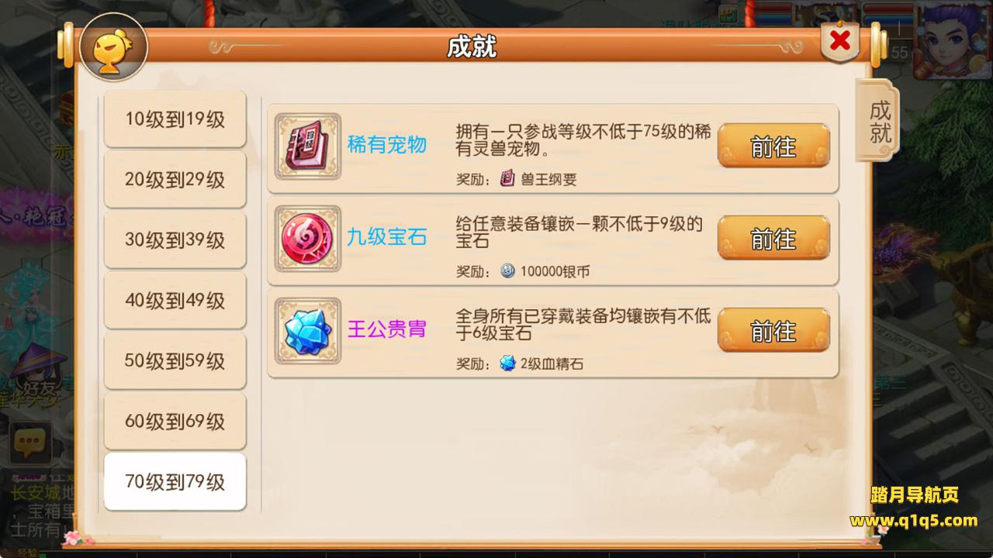Open the 40级到49级 level range
The image size is (993, 558).
175,301
